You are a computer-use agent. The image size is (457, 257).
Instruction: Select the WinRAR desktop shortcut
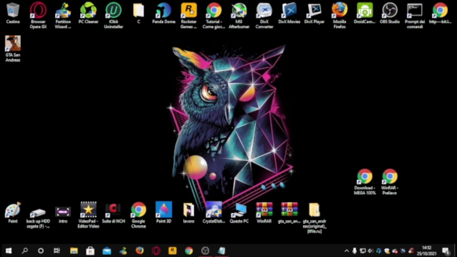264,213
